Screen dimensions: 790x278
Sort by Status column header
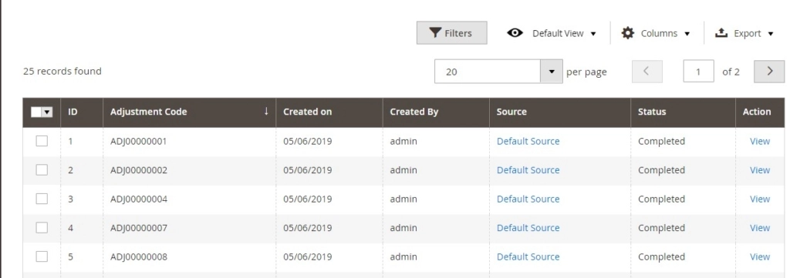click(x=683, y=112)
